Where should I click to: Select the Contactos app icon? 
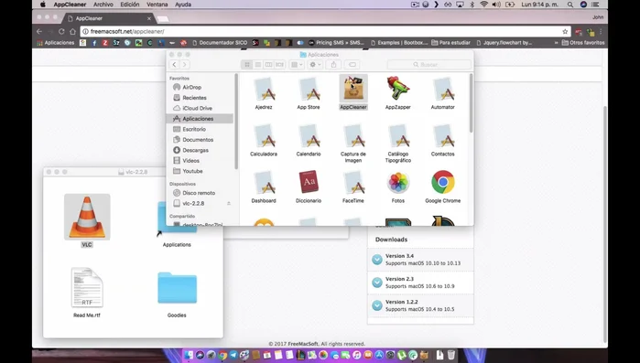click(x=443, y=135)
